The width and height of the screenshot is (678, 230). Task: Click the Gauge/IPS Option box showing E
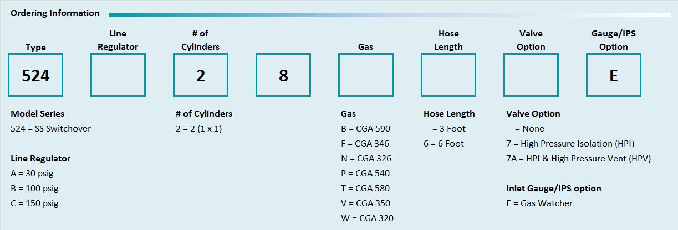pos(614,75)
